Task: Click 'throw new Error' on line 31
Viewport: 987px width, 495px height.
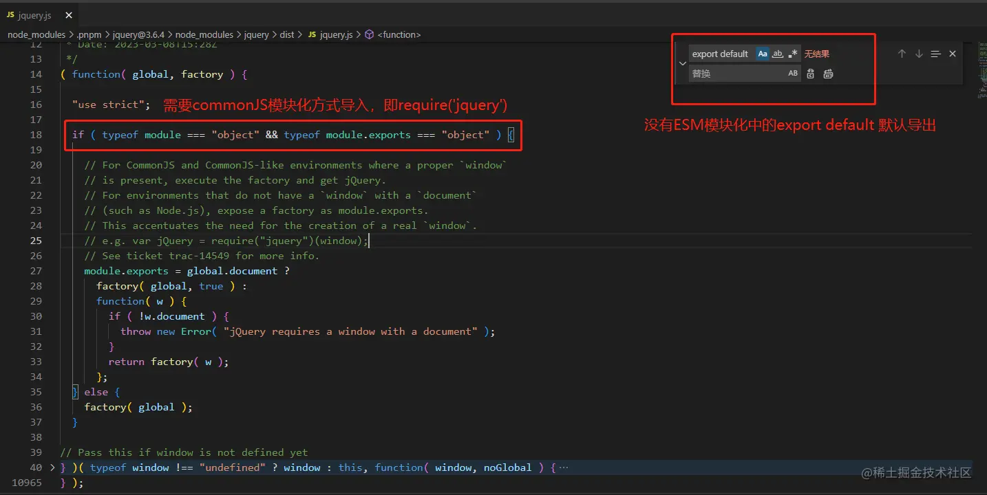Action: 166,331
